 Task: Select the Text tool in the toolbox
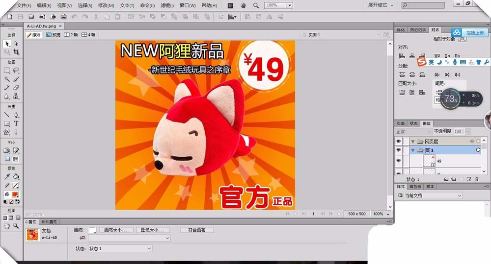pyautogui.click(x=16, y=123)
